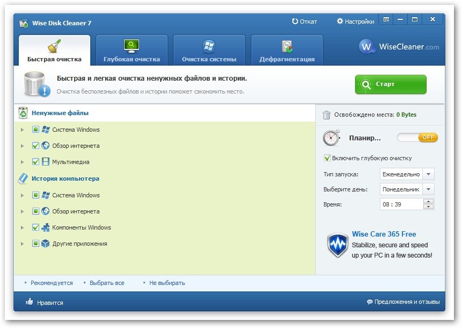Viewport: 462px width, 328px height.
Task: Click the cube icon for Другие приложения
Action: coord(45,244)
